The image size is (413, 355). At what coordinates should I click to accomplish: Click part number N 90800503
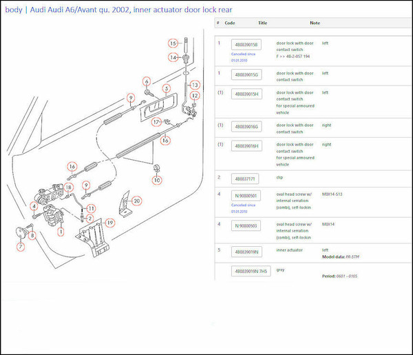coord(247,226)
